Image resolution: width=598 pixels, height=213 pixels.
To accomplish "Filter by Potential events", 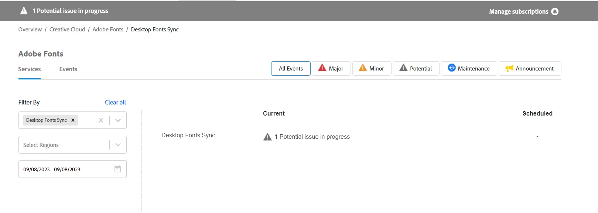I will point(416,69).
